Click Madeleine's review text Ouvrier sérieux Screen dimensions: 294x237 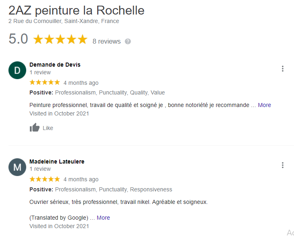point(119,202)
